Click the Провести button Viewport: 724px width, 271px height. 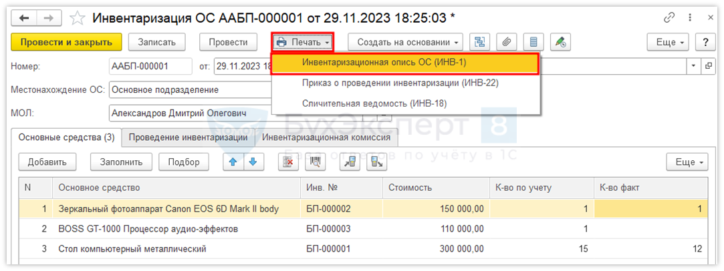point(228,42)
